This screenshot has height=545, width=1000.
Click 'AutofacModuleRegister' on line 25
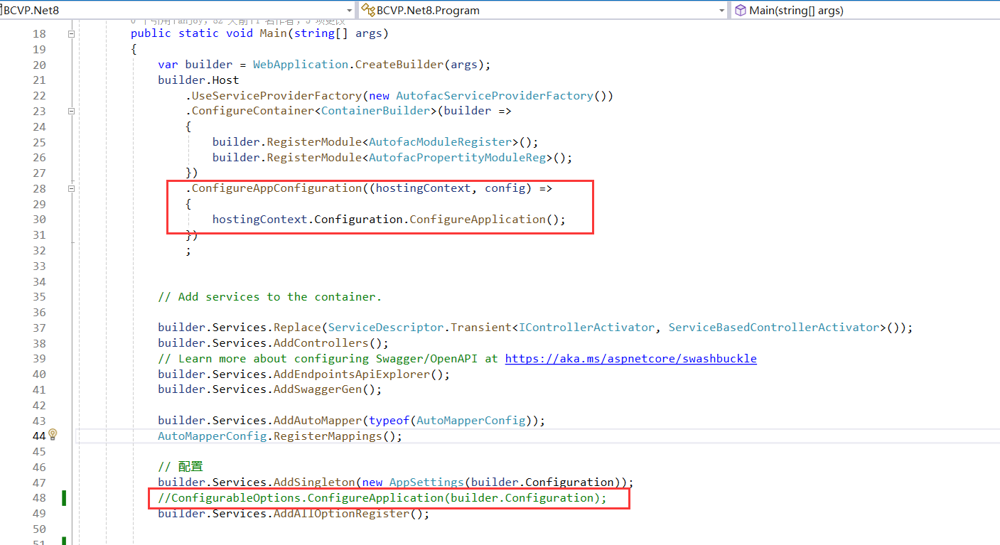(x=440, y=141)
